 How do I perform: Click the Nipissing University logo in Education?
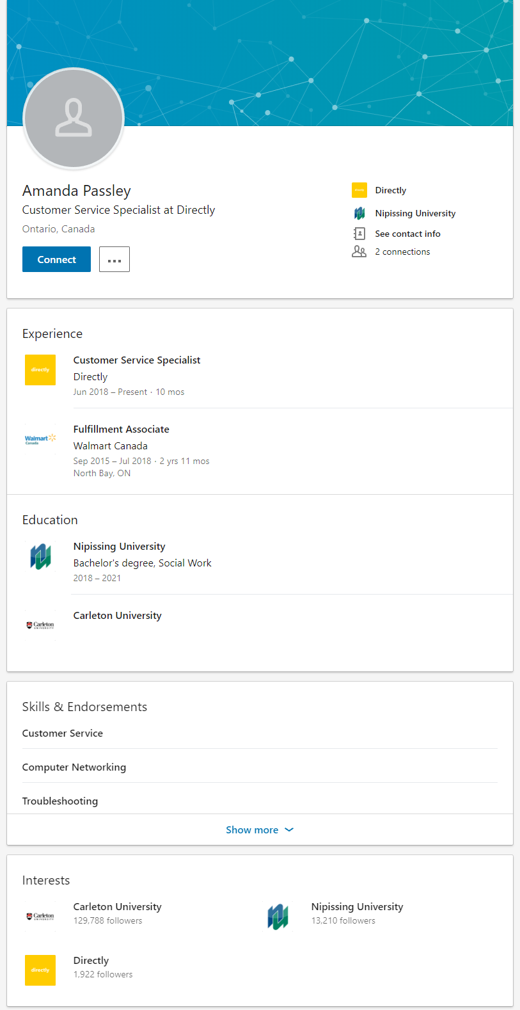pos(40,556)
